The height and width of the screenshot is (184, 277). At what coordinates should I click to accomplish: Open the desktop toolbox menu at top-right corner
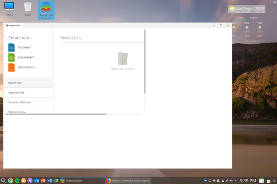click(275, 2)
